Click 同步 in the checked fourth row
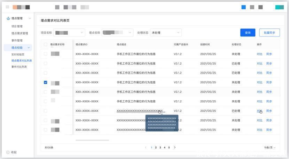 click(x=269, y=82)
